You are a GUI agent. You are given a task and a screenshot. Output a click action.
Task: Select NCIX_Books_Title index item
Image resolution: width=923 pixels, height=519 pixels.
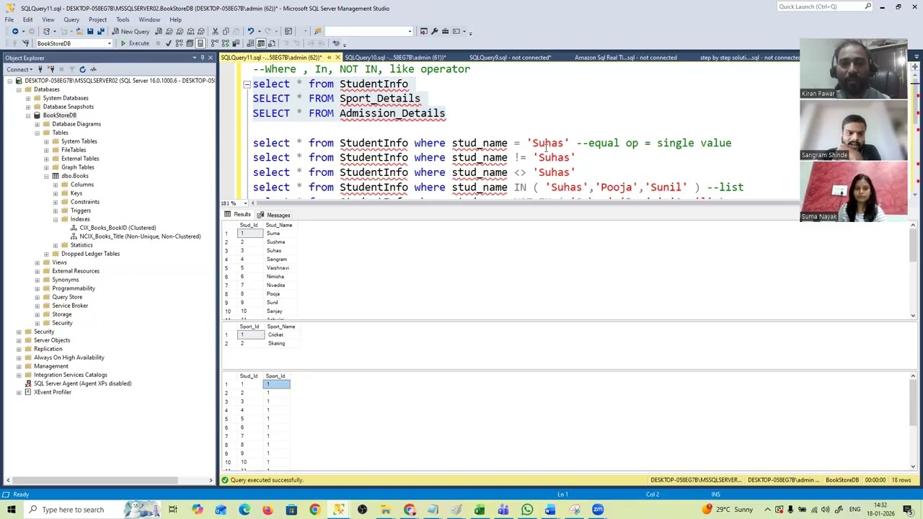pyautogui.click(x=140, y=236)
